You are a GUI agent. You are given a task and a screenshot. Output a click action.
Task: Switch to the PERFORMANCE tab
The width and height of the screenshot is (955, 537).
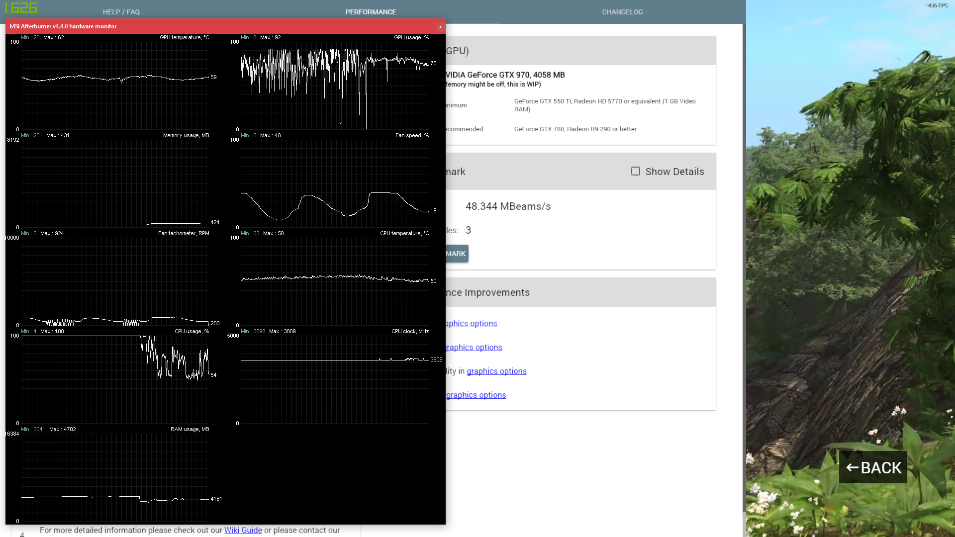tap(371, 12)
